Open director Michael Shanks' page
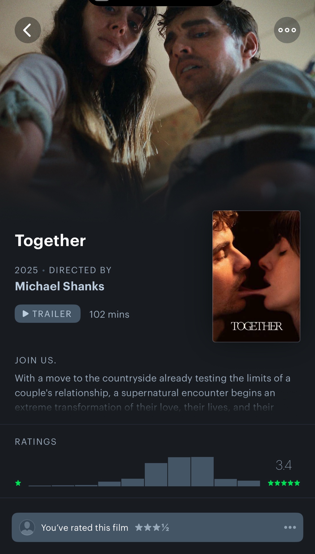Image resolution: width=315 pixels, height=554 pixels. tap(60, 286)
